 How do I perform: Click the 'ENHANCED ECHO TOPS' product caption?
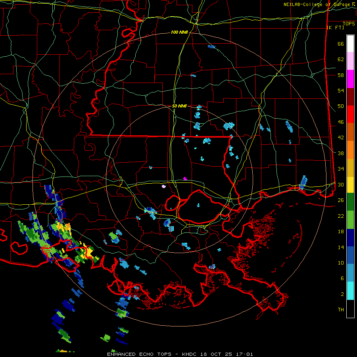[139, 354]
